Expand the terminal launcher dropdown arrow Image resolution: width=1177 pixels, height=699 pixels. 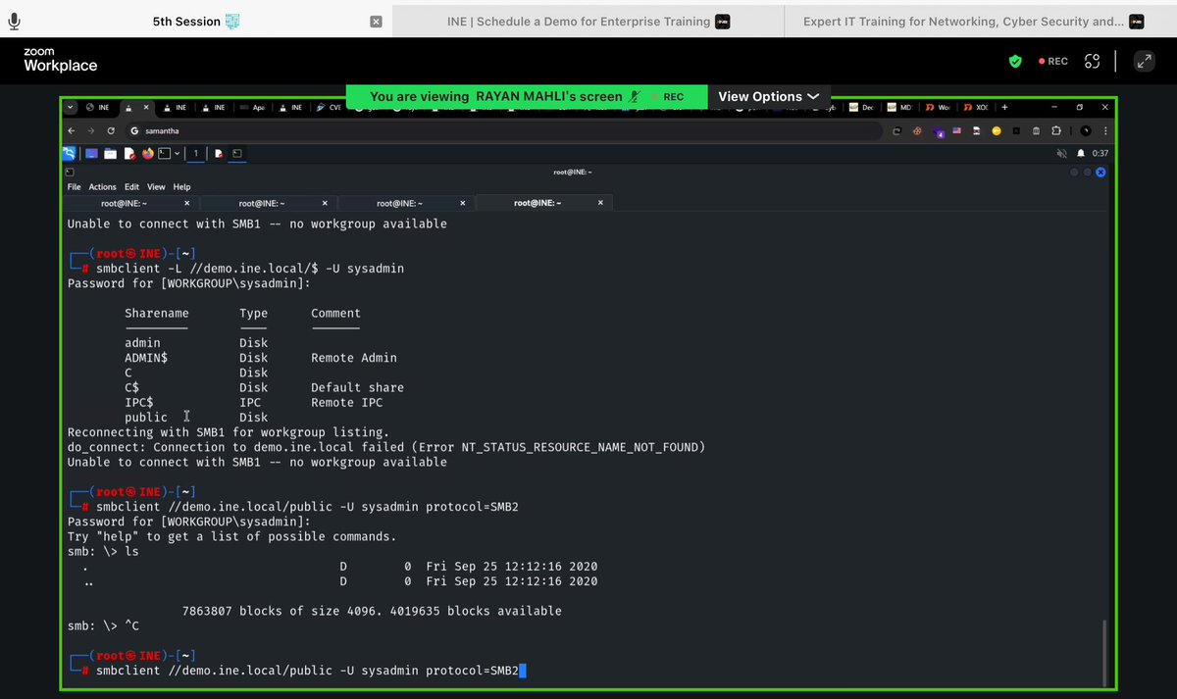177,154
